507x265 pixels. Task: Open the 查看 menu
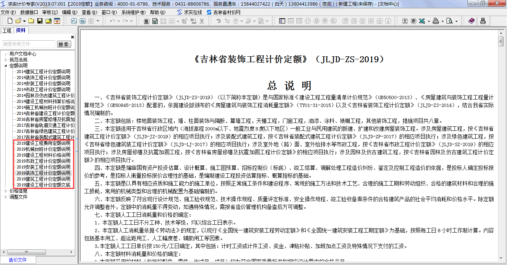89,12
